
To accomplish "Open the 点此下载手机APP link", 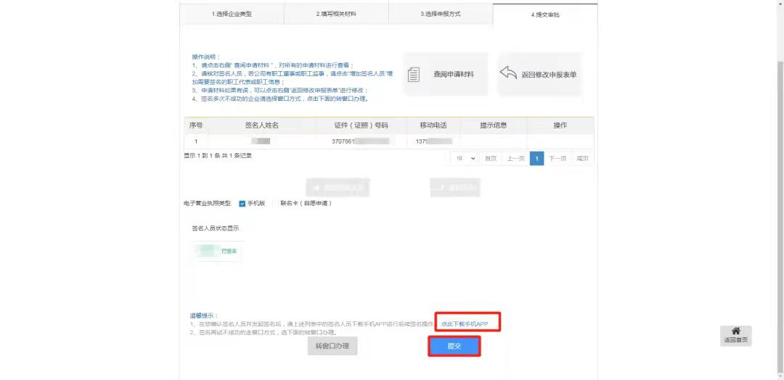I will pos(468,323).
